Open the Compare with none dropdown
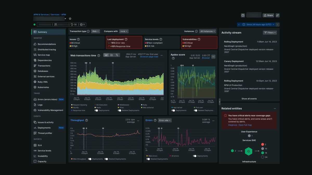 pos(124,31)
